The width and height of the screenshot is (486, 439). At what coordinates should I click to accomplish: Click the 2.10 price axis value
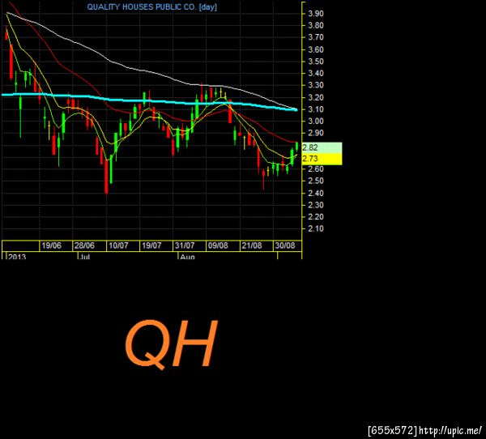coord(316,228)
